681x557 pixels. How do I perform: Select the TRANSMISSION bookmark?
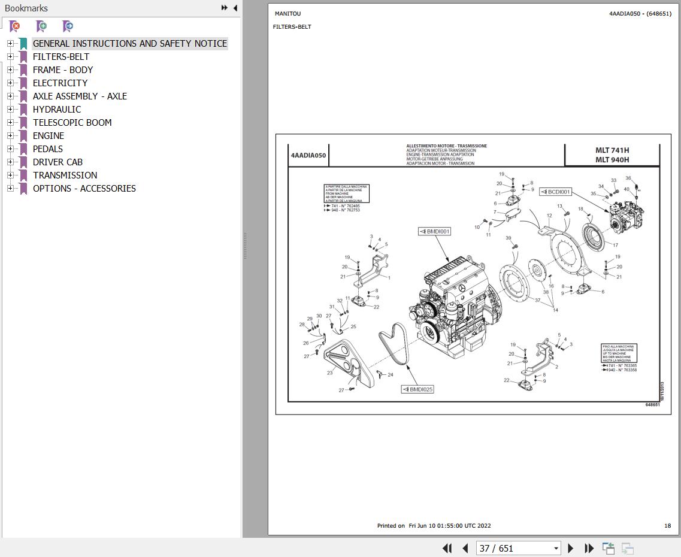point(65,175)
